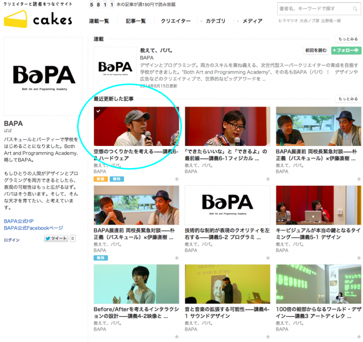Open the 音と音楽の拡張する可能性 article thumbnail
This screenshot has width=363, height=342.
[228, 284]
